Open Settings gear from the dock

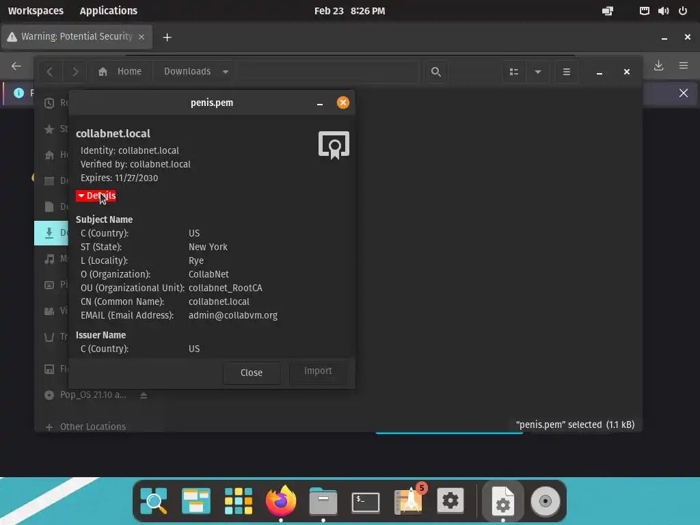coord(450,501)
